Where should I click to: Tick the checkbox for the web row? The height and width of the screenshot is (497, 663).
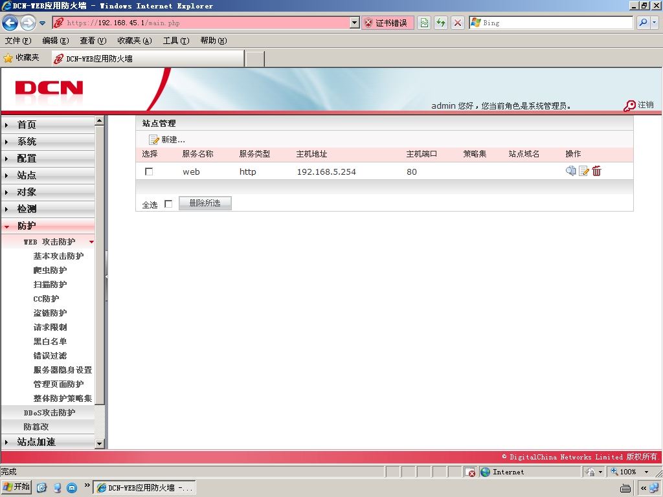[x=149, y=171]
